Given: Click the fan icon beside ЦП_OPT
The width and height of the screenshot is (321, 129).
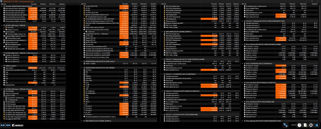Looking at the screenshot, I should 84,112.
